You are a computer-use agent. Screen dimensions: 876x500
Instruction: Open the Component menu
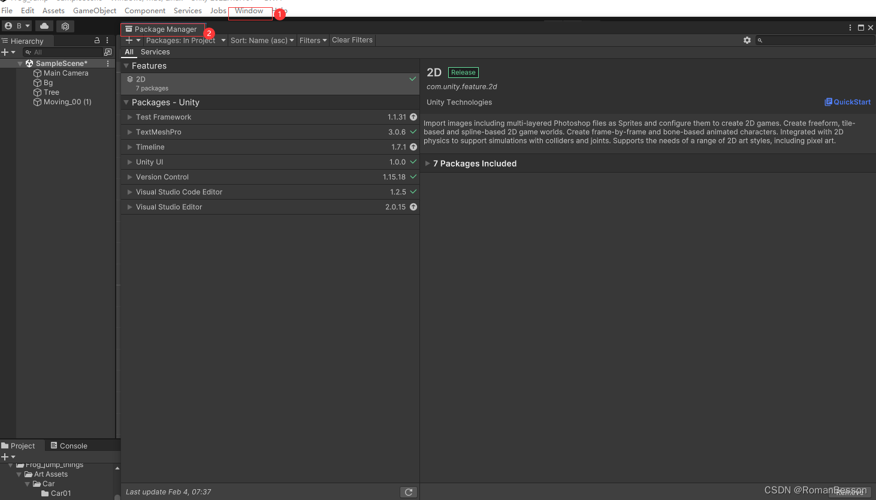[x=145, y=11]
